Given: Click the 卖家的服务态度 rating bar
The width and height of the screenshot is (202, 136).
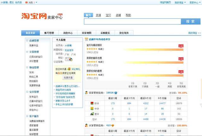Looking at the screenshot, I should click(x=153, y=63).
